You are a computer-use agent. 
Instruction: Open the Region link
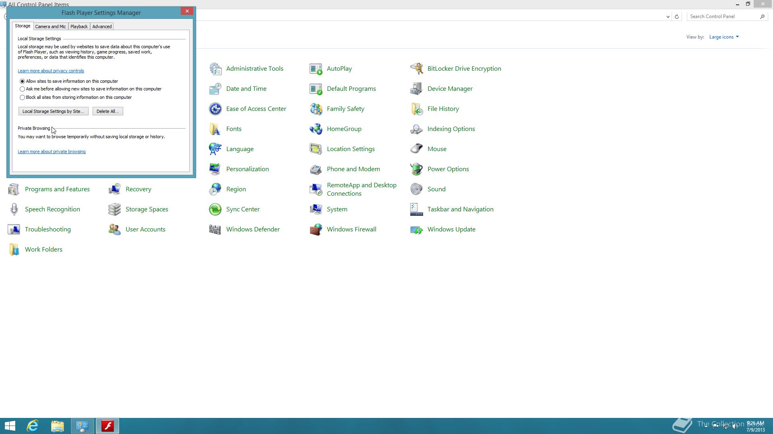click(236, 189)
